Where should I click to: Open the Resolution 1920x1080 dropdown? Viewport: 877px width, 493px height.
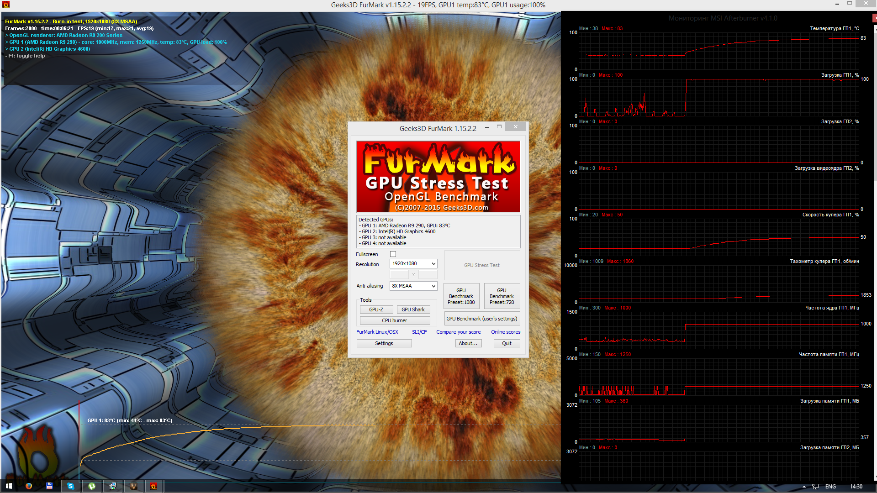click(x=413, y=264)
